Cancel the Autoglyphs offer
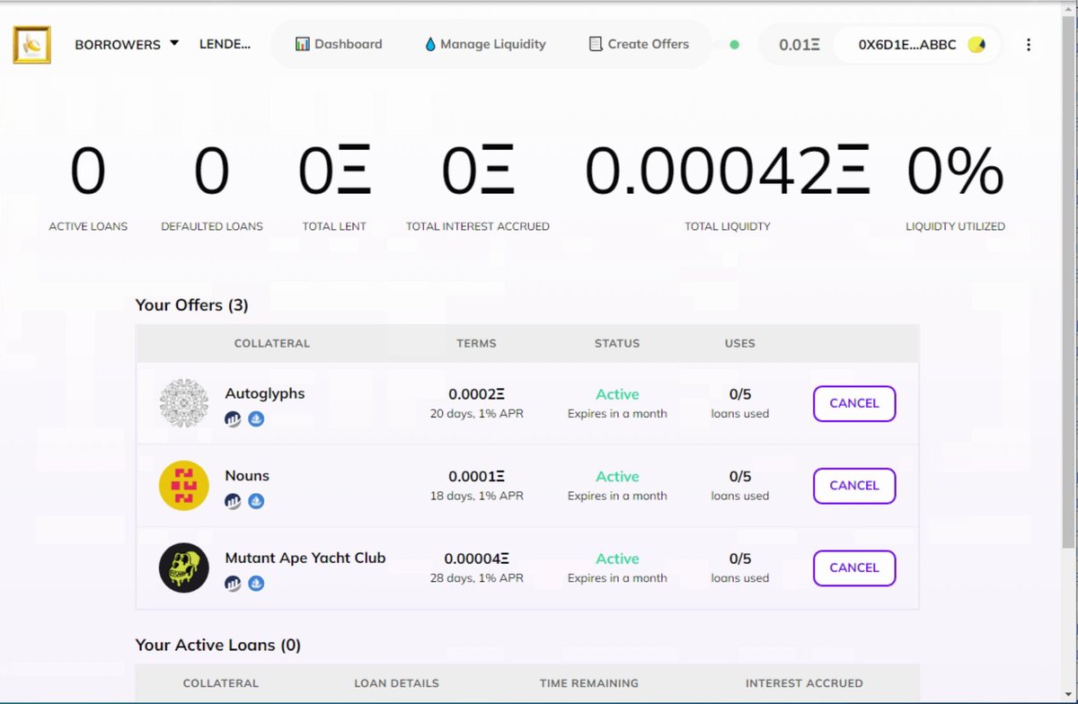 click(854, 403)
